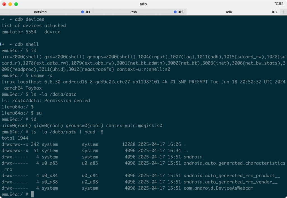
Task: Select the active adb tab
Action: pos(229,12)
